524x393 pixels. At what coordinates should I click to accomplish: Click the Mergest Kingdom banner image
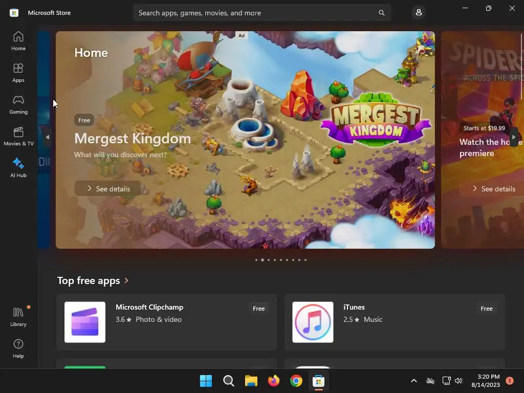245,140
